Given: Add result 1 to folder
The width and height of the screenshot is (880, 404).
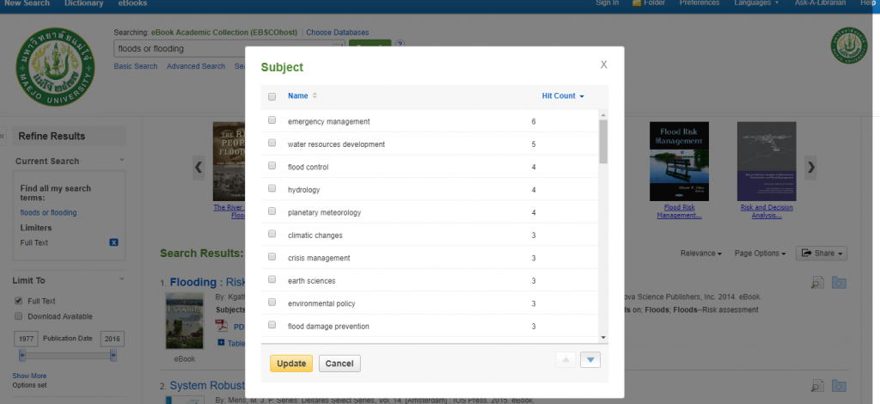Looking at the screenshot, I should tap(839, 282).
